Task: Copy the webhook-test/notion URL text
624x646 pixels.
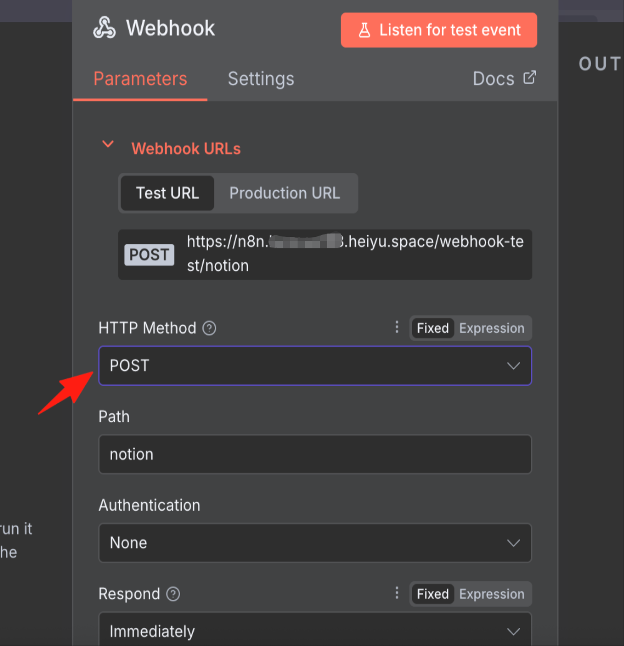Action: (355, 253)
